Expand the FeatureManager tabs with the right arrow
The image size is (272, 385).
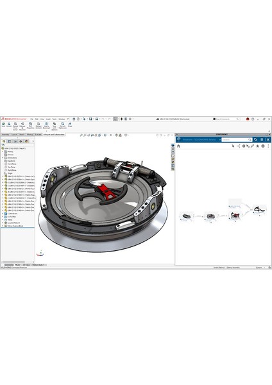pyautogui.click(x=33, y=141)
